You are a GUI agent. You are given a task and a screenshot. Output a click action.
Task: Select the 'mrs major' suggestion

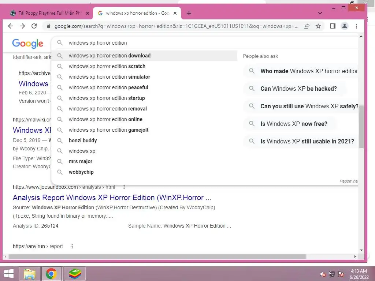144,161
